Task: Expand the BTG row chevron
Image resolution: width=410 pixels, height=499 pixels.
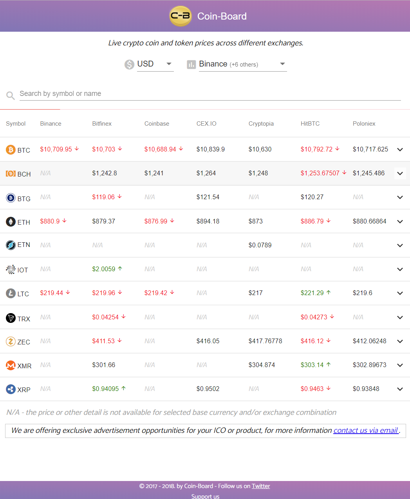Action: click(400, 197)
